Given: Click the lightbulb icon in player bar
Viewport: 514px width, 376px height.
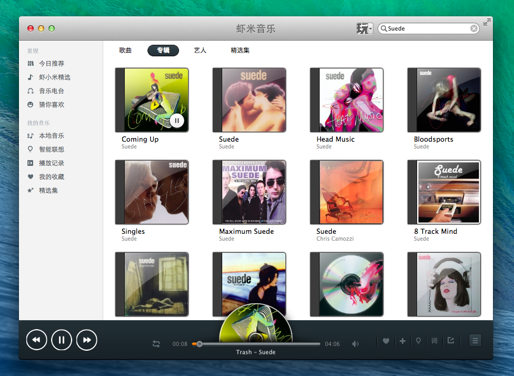Looking at the screenshot, I should (418, 341).
